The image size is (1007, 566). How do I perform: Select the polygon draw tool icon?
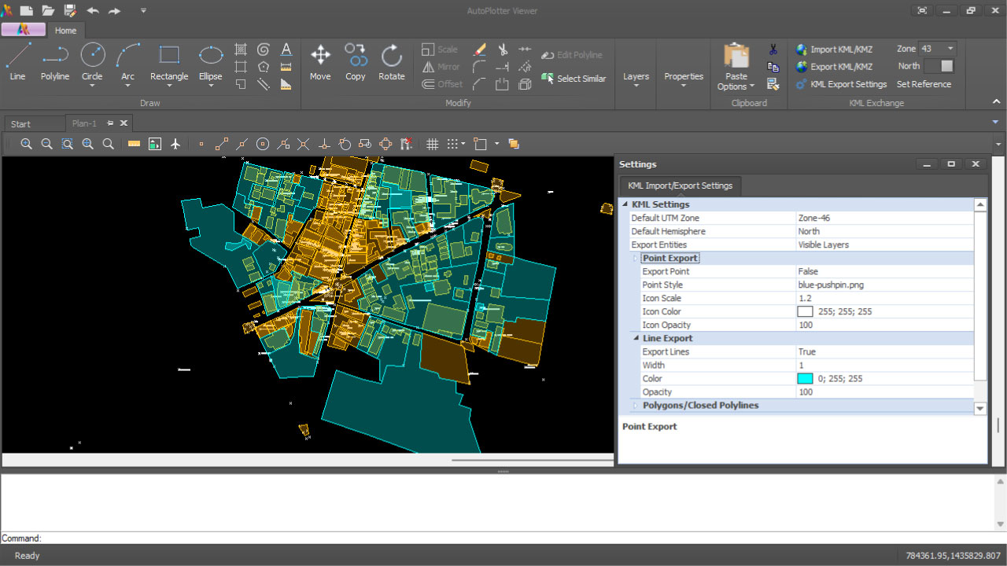coord(264,67)
